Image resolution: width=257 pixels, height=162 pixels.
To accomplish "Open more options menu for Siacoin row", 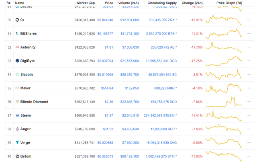I will click(x=249, y=74).
